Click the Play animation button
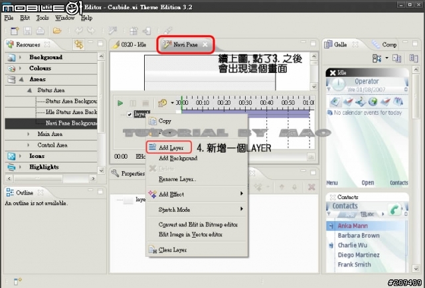The image size is (425, 288). tap(120, 103)
